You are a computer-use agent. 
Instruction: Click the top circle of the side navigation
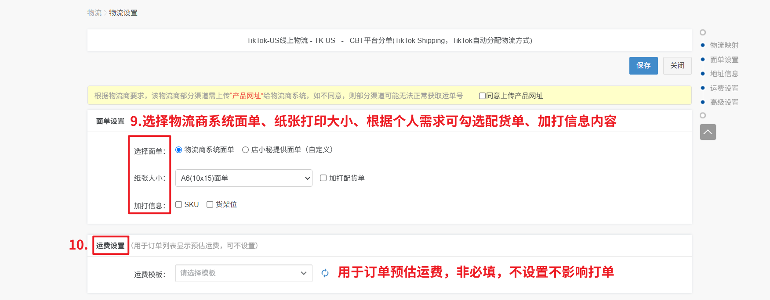tap(703, 32)
